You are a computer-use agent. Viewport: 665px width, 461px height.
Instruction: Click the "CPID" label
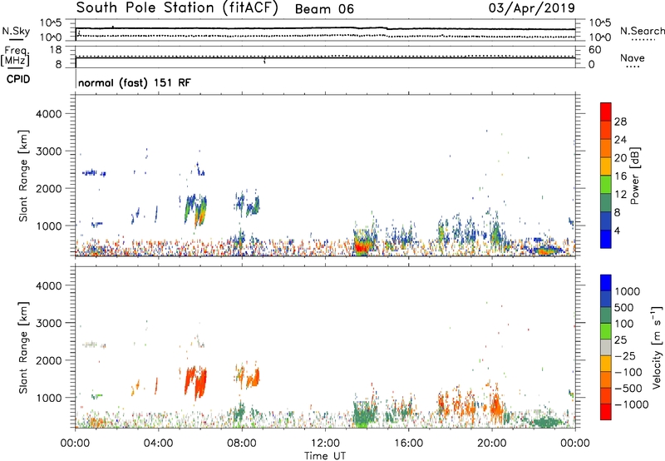[x=18, y=79]
